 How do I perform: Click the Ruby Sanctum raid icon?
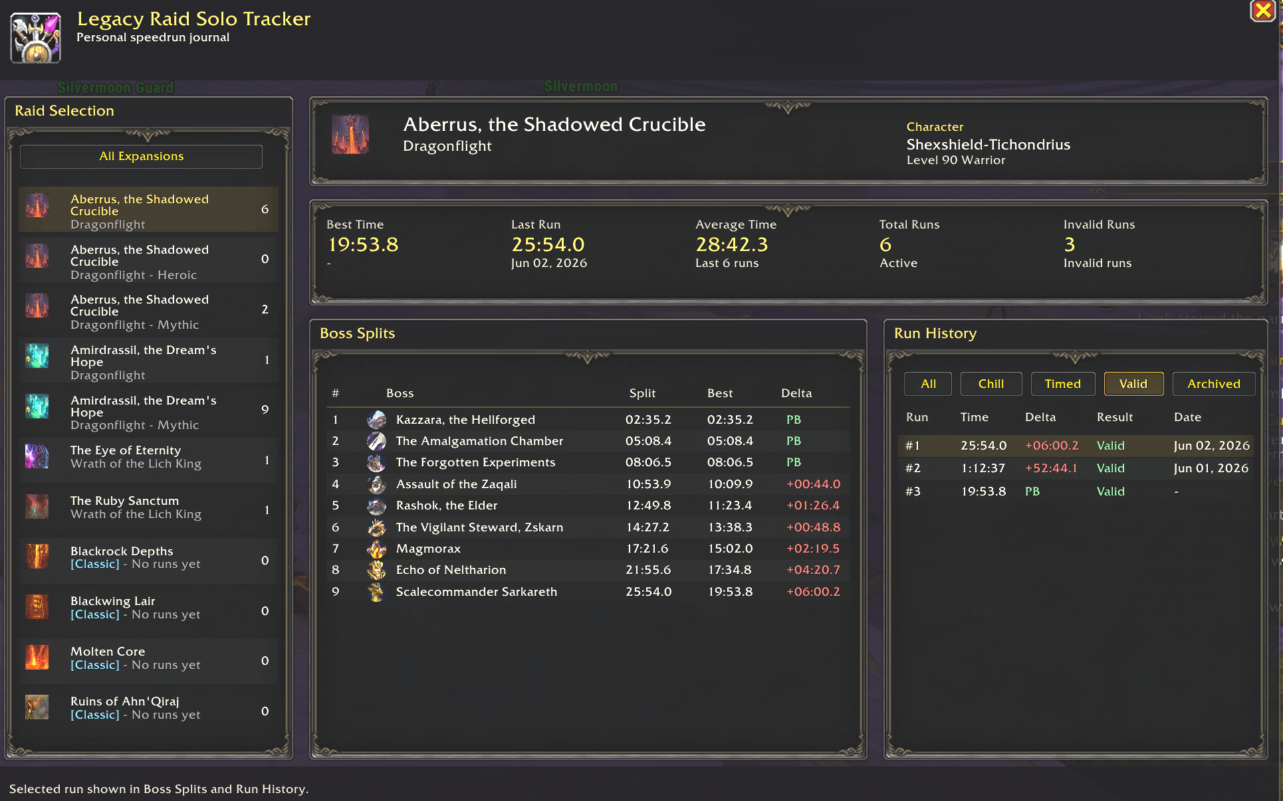click(37, 507)
